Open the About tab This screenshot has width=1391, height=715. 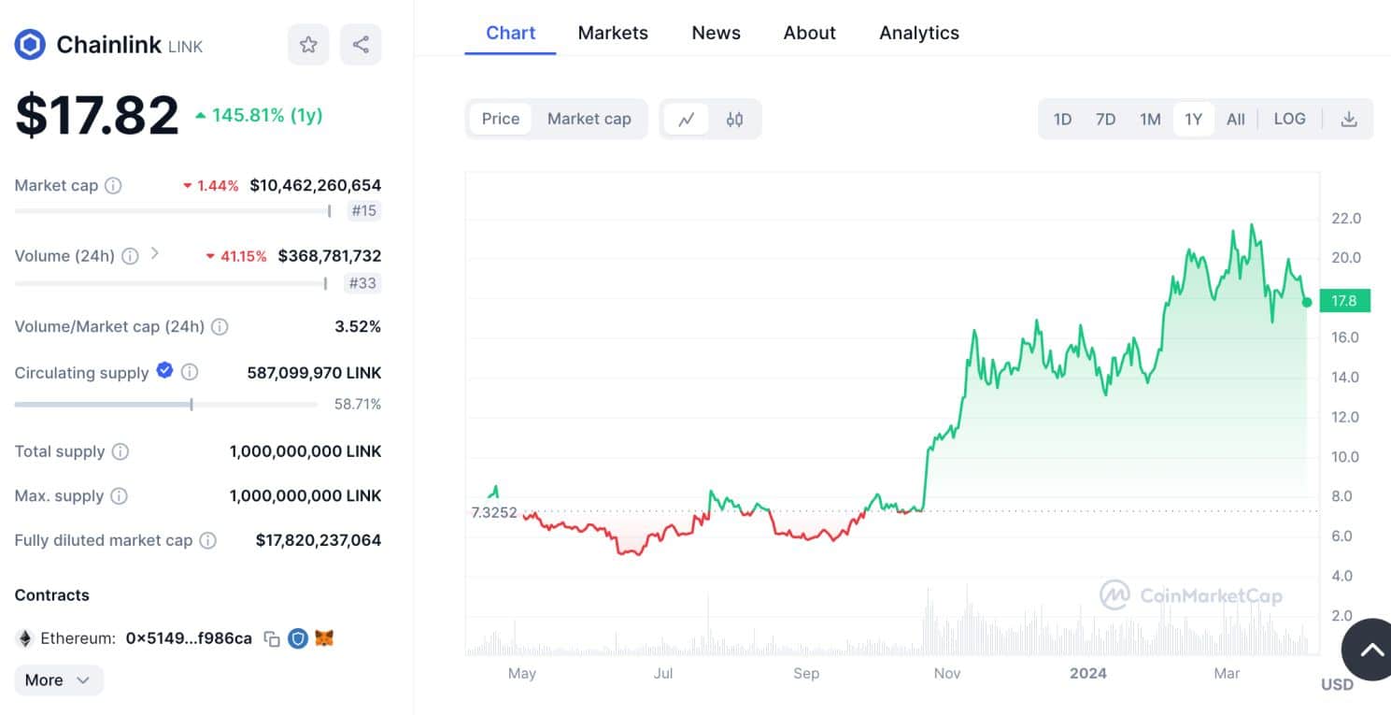click(x=809, y=33)
